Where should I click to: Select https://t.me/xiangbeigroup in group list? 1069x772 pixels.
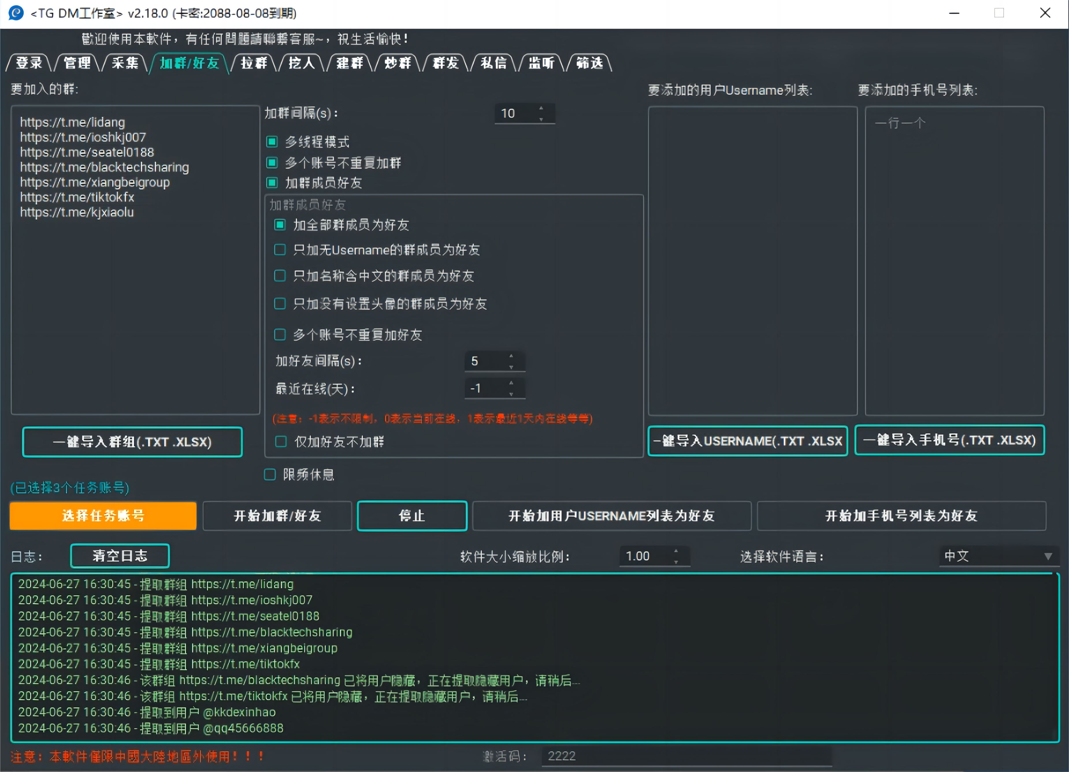pos(95,182)
